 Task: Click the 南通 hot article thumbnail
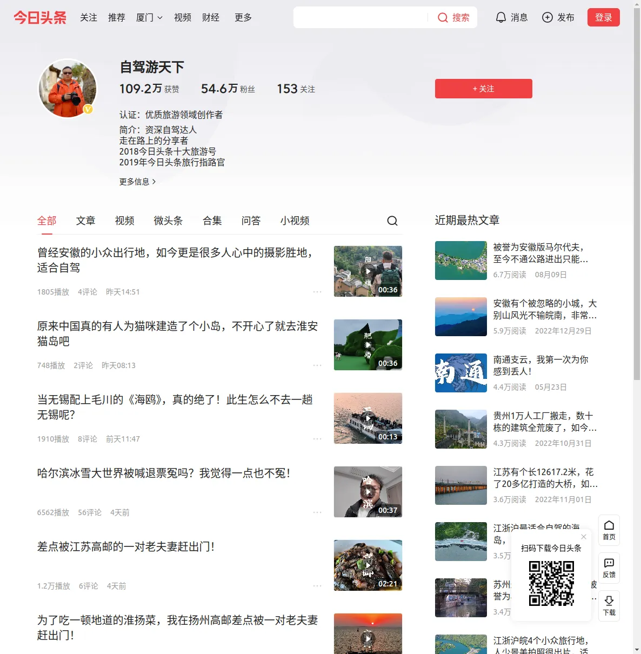461,373
